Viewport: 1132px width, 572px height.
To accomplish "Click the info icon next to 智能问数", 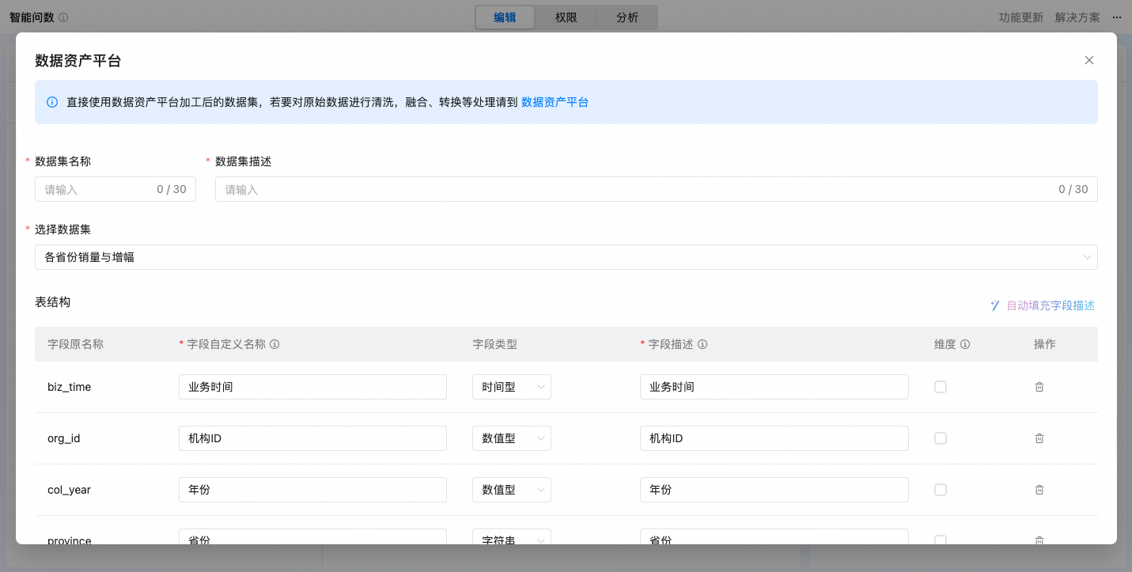I will pyautogui.click(x=63, y=17).
